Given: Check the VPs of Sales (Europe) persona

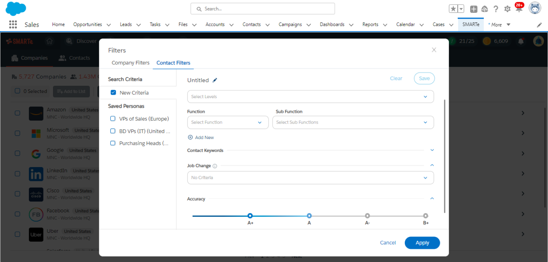Looking at the screenshot, I should coord(113,119).
